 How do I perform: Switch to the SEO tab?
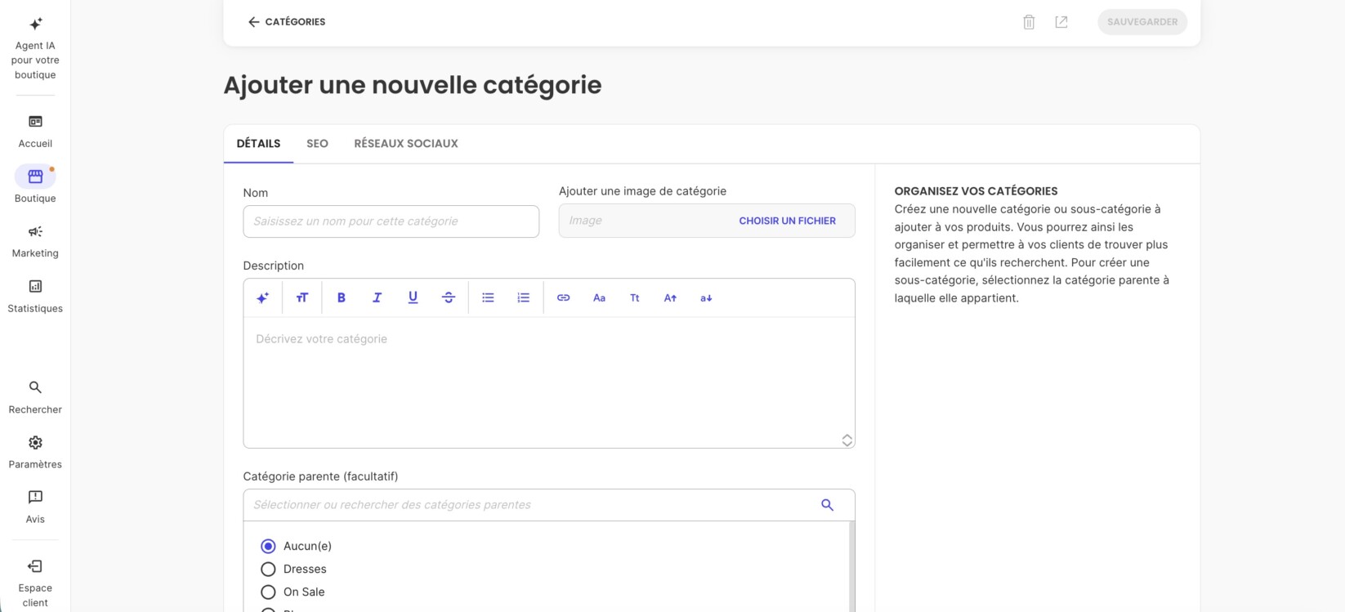click(317, 144)
